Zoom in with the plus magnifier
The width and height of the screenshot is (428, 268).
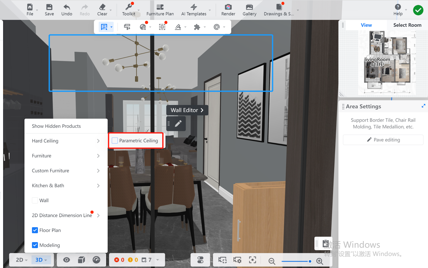pos(320,261)
